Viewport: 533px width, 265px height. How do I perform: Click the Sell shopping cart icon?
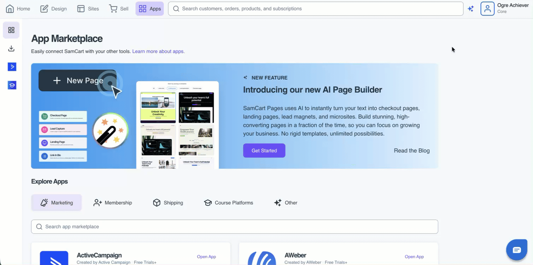pyautogui.click(x=113, y=9)
